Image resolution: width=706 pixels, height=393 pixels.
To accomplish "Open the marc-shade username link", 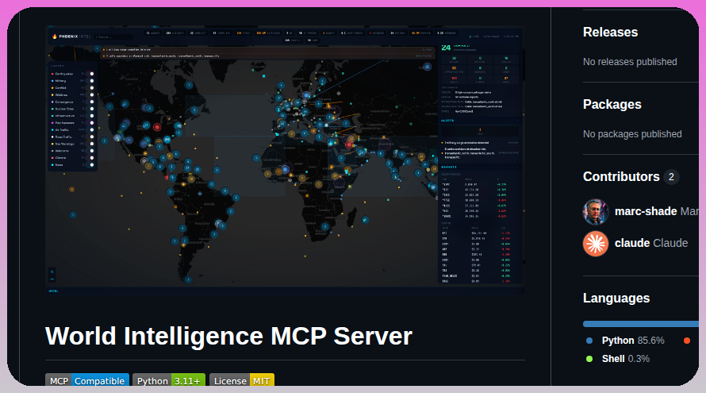I will [646, 211].
